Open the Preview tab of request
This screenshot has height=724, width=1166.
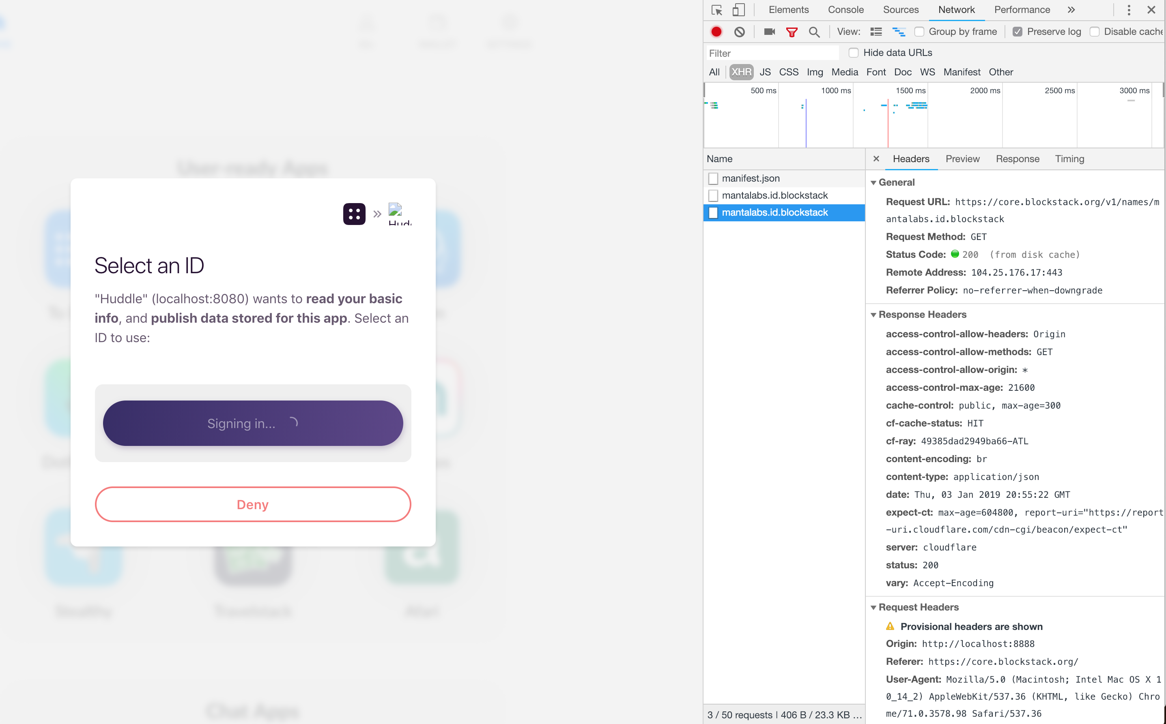[962, 159]
